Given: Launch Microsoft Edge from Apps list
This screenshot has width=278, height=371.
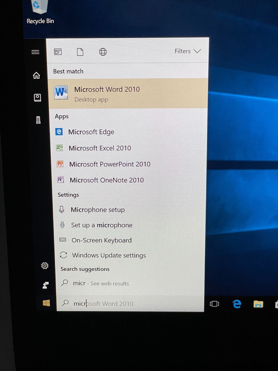Looking at the screenshot, I should pyautogui.click(x=91, y=132).
